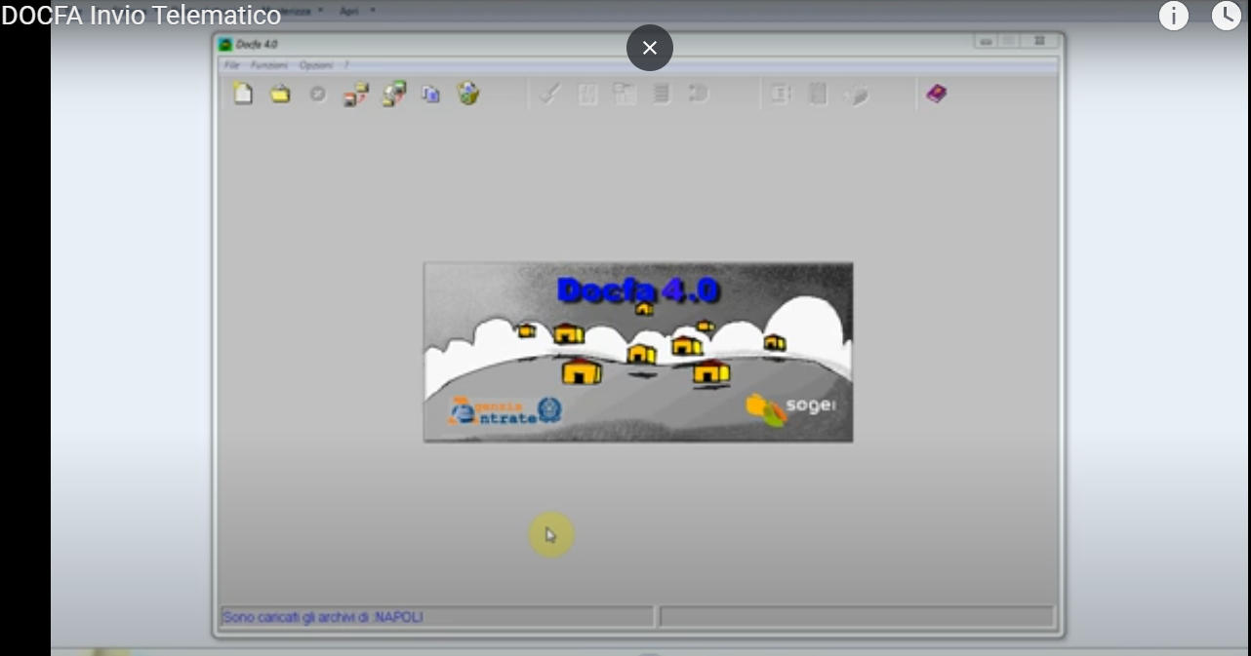Close the Docfa 4.0 window
This screenshot has height=656, width=1251.
click(1040, 41)
